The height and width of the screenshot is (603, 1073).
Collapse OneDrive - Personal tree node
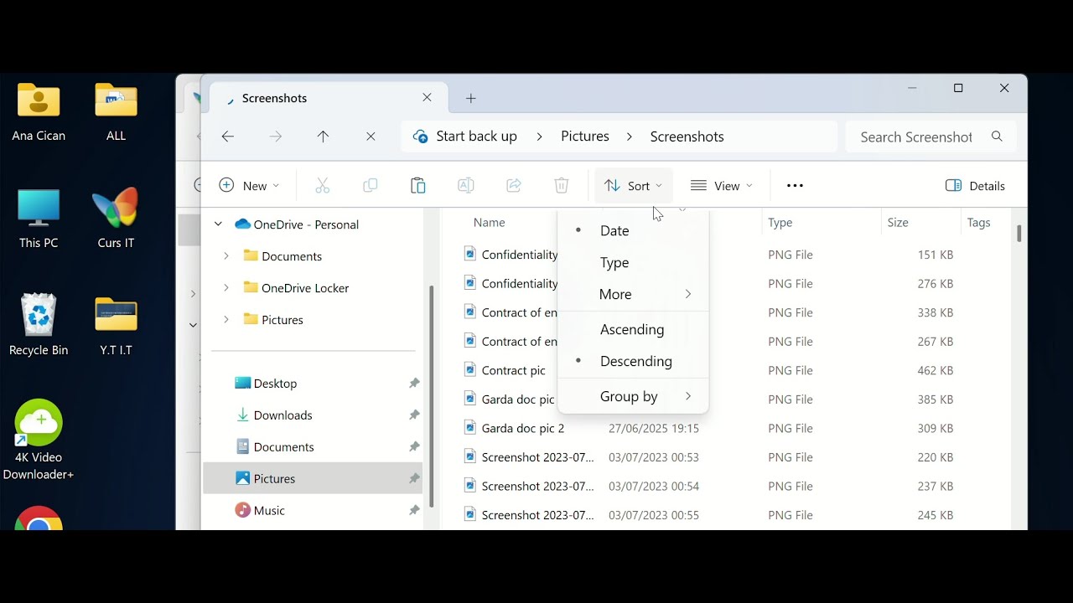click(x=218, y=224)
